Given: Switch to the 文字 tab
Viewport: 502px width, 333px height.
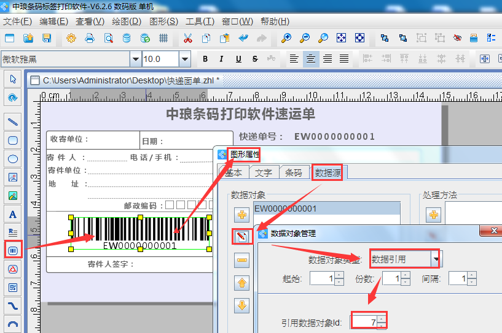Looking at the screenshot, I should pos(264,173).
